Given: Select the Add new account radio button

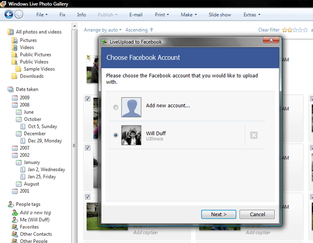Looking at the screenshot, I should pos(116,107).
